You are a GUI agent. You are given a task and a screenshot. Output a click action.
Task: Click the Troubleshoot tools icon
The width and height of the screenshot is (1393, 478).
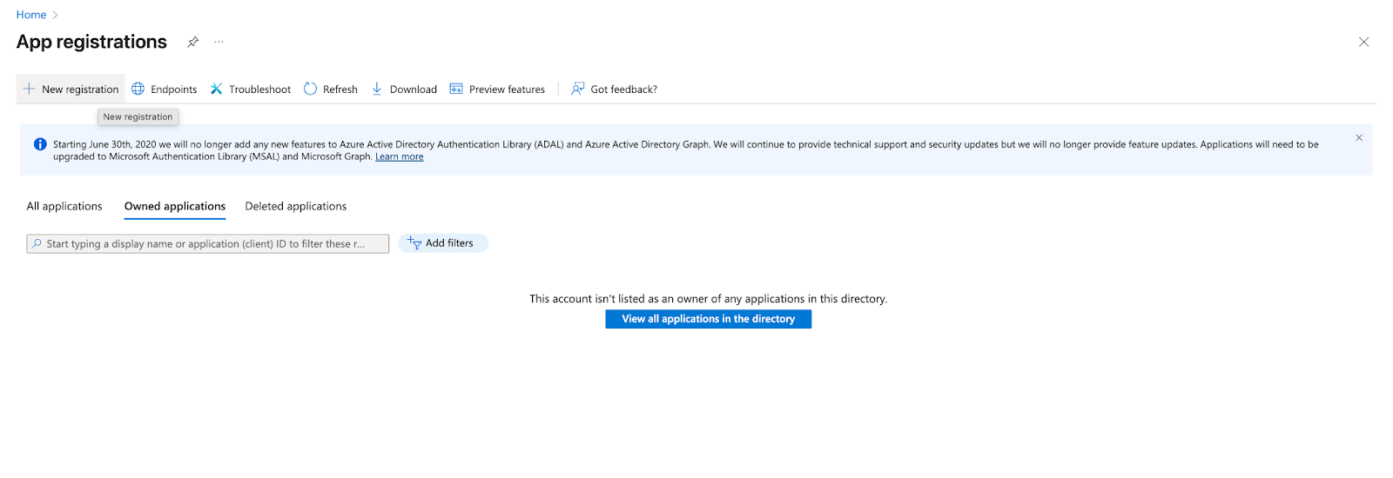[x=216, y=89]
